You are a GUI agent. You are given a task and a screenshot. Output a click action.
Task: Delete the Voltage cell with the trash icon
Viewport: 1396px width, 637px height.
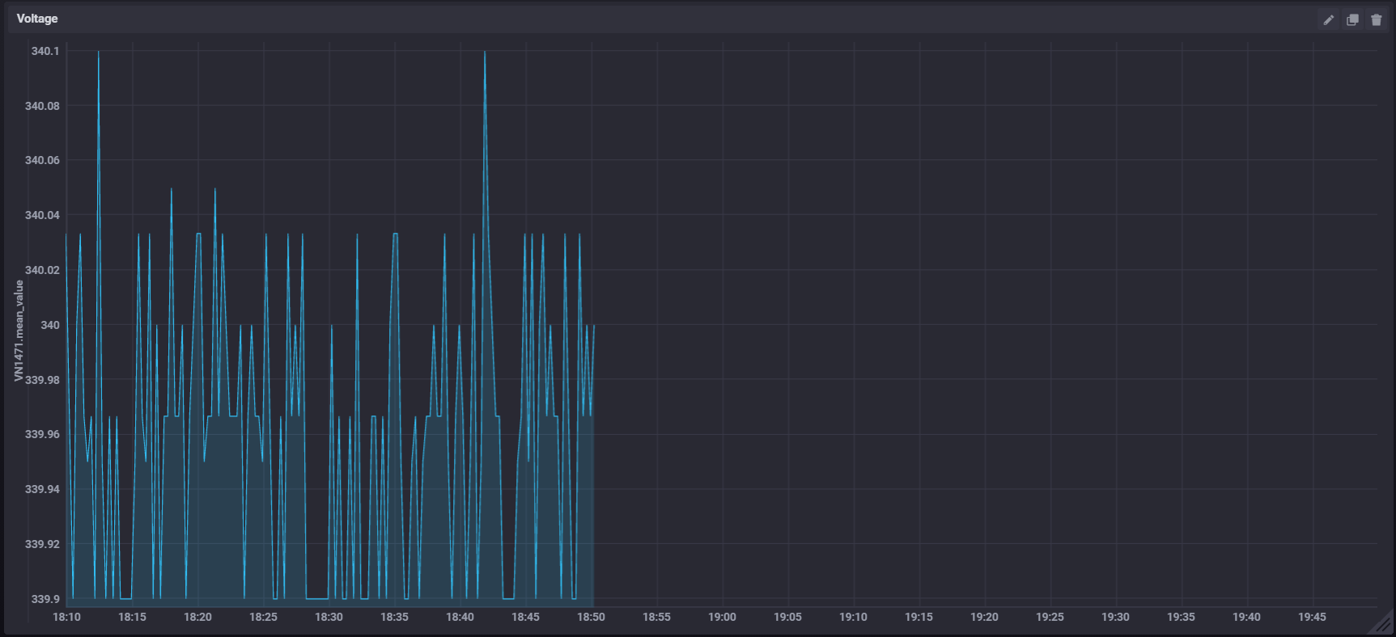(x=1377, y=20)
